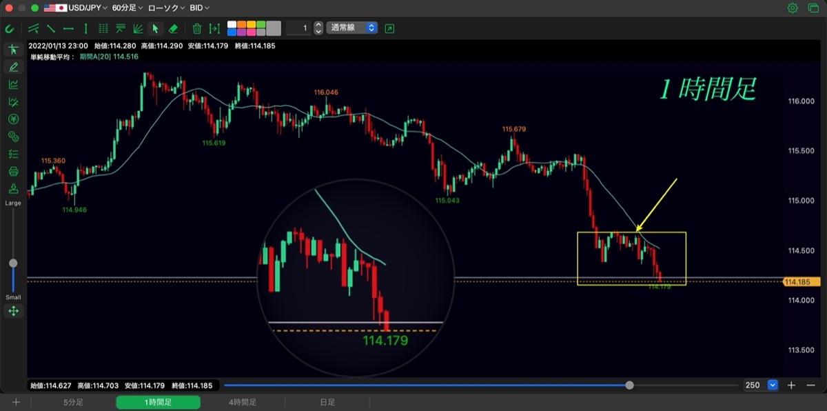Switch to the 4時間足 tab

click(x=243, y=402)
